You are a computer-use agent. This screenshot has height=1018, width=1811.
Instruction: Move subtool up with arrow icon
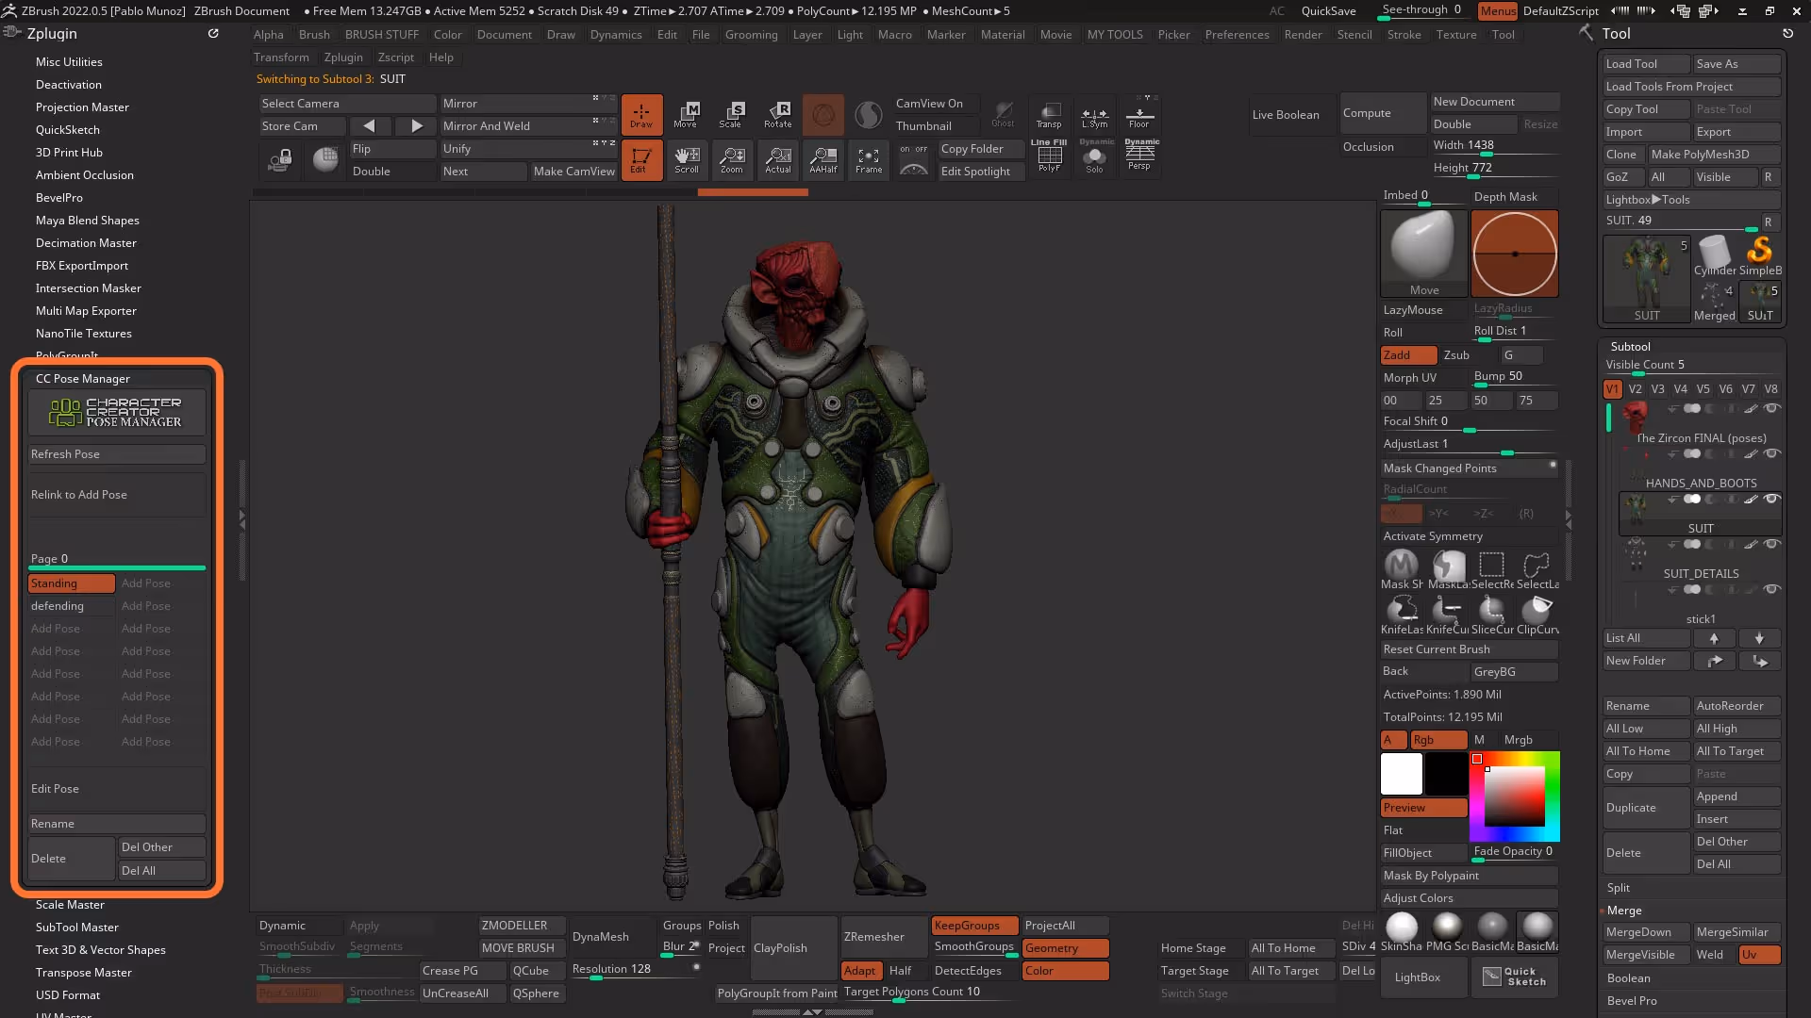pos(1714,638)
